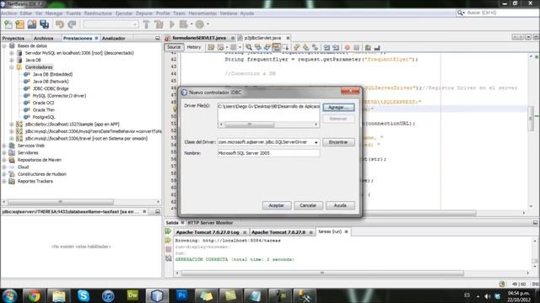The image size is (540, 303).
Task: Click Agregar button in JDBC dialog
Action: [338, 107]
